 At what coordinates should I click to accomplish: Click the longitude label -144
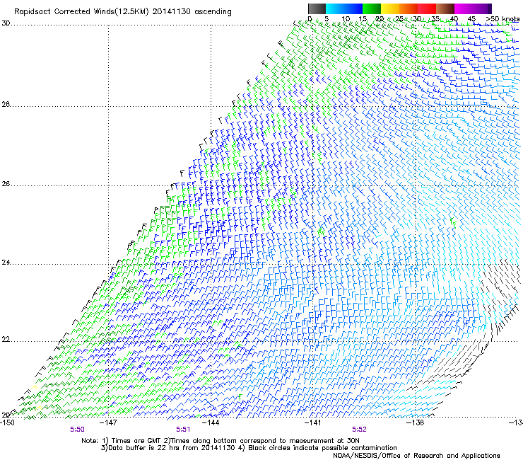pos(211,422)
